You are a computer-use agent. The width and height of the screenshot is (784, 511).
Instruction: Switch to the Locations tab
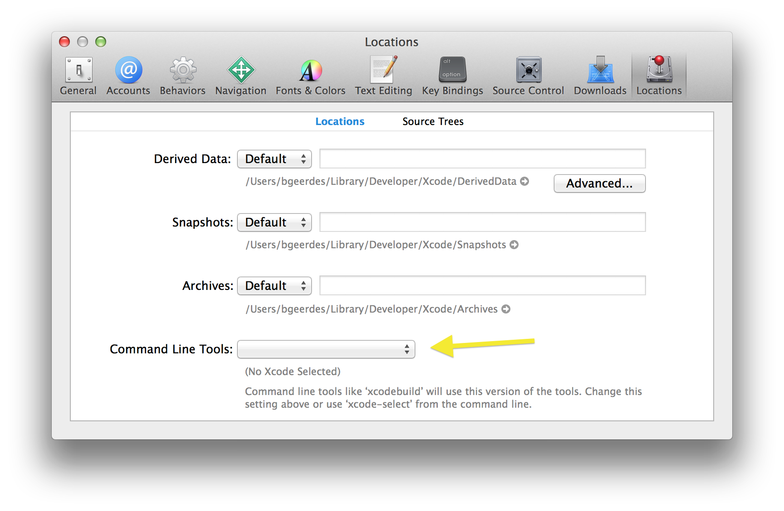click(x=340, y=121)
